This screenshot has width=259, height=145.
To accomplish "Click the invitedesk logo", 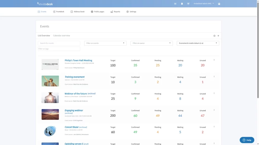I will 45,4.
